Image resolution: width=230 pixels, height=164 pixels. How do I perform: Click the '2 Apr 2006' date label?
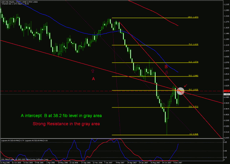[50, 163]
